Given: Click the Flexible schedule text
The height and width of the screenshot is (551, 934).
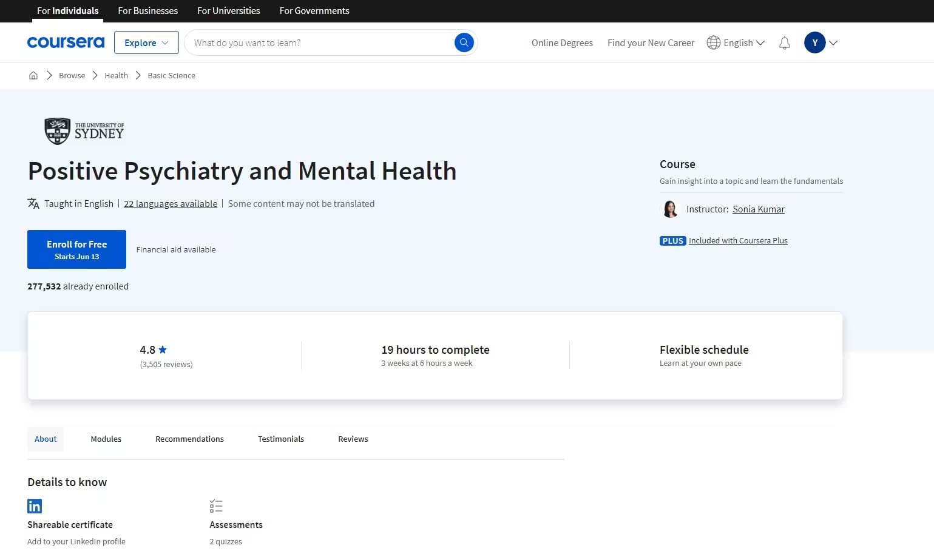Looking at the screenshot, I should (x=704, y=350).
